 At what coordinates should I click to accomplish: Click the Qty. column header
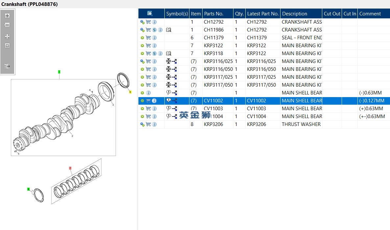click(239, 14)
